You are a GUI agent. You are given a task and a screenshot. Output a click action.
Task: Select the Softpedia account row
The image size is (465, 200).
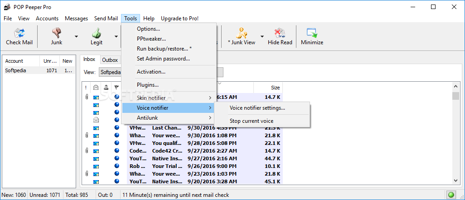39,70
